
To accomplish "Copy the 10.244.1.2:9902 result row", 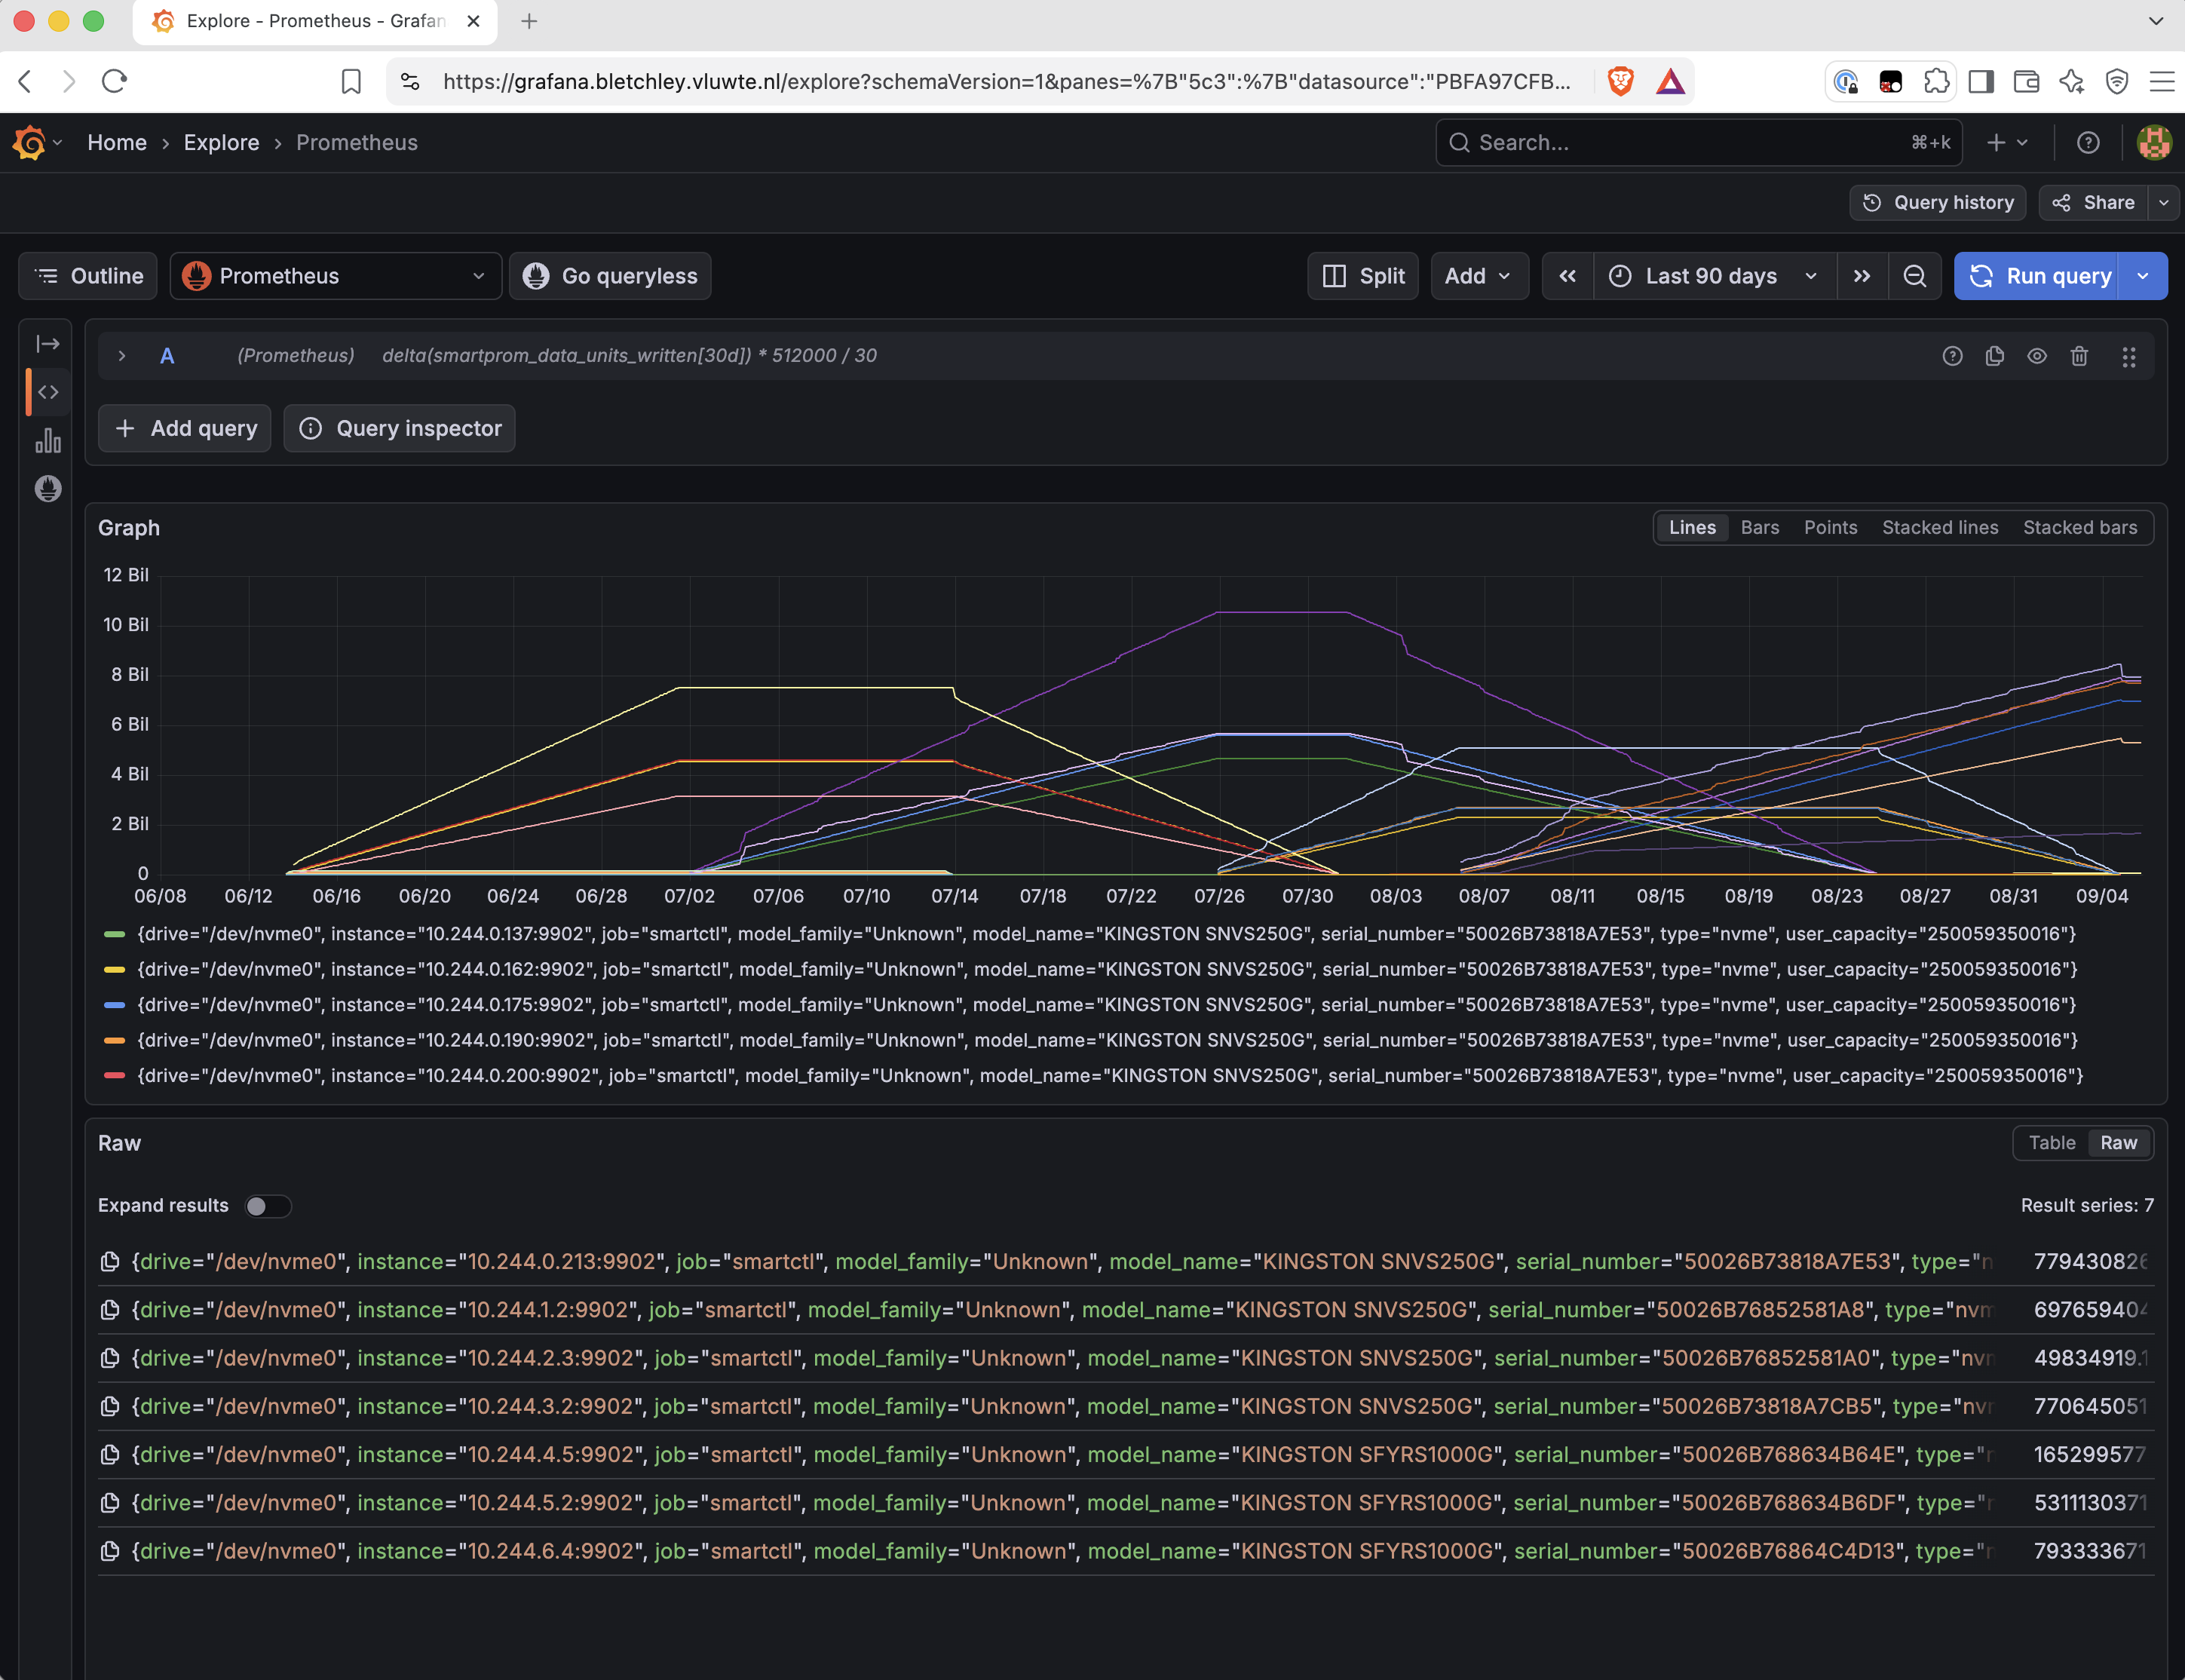I will (x=110, y=1310).
